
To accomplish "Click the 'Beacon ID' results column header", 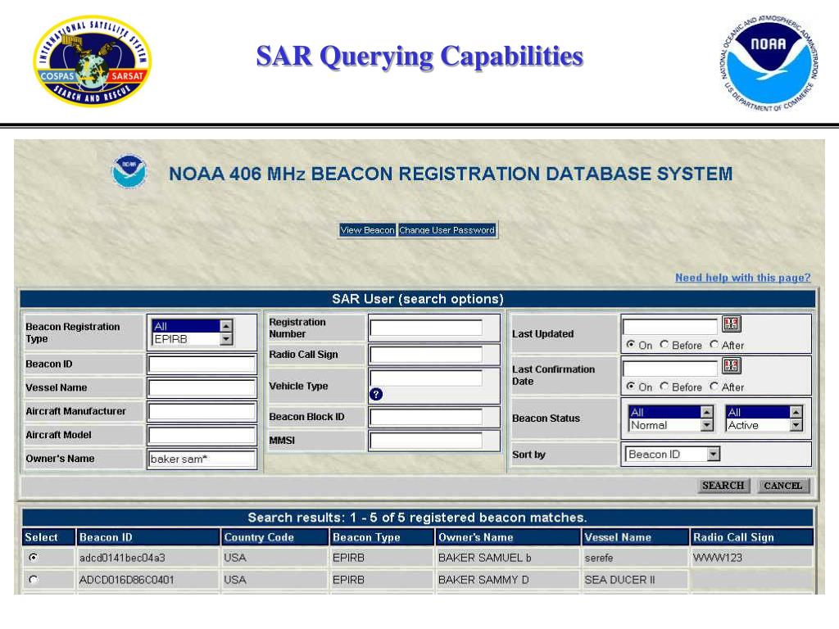I will coord(148,537).
